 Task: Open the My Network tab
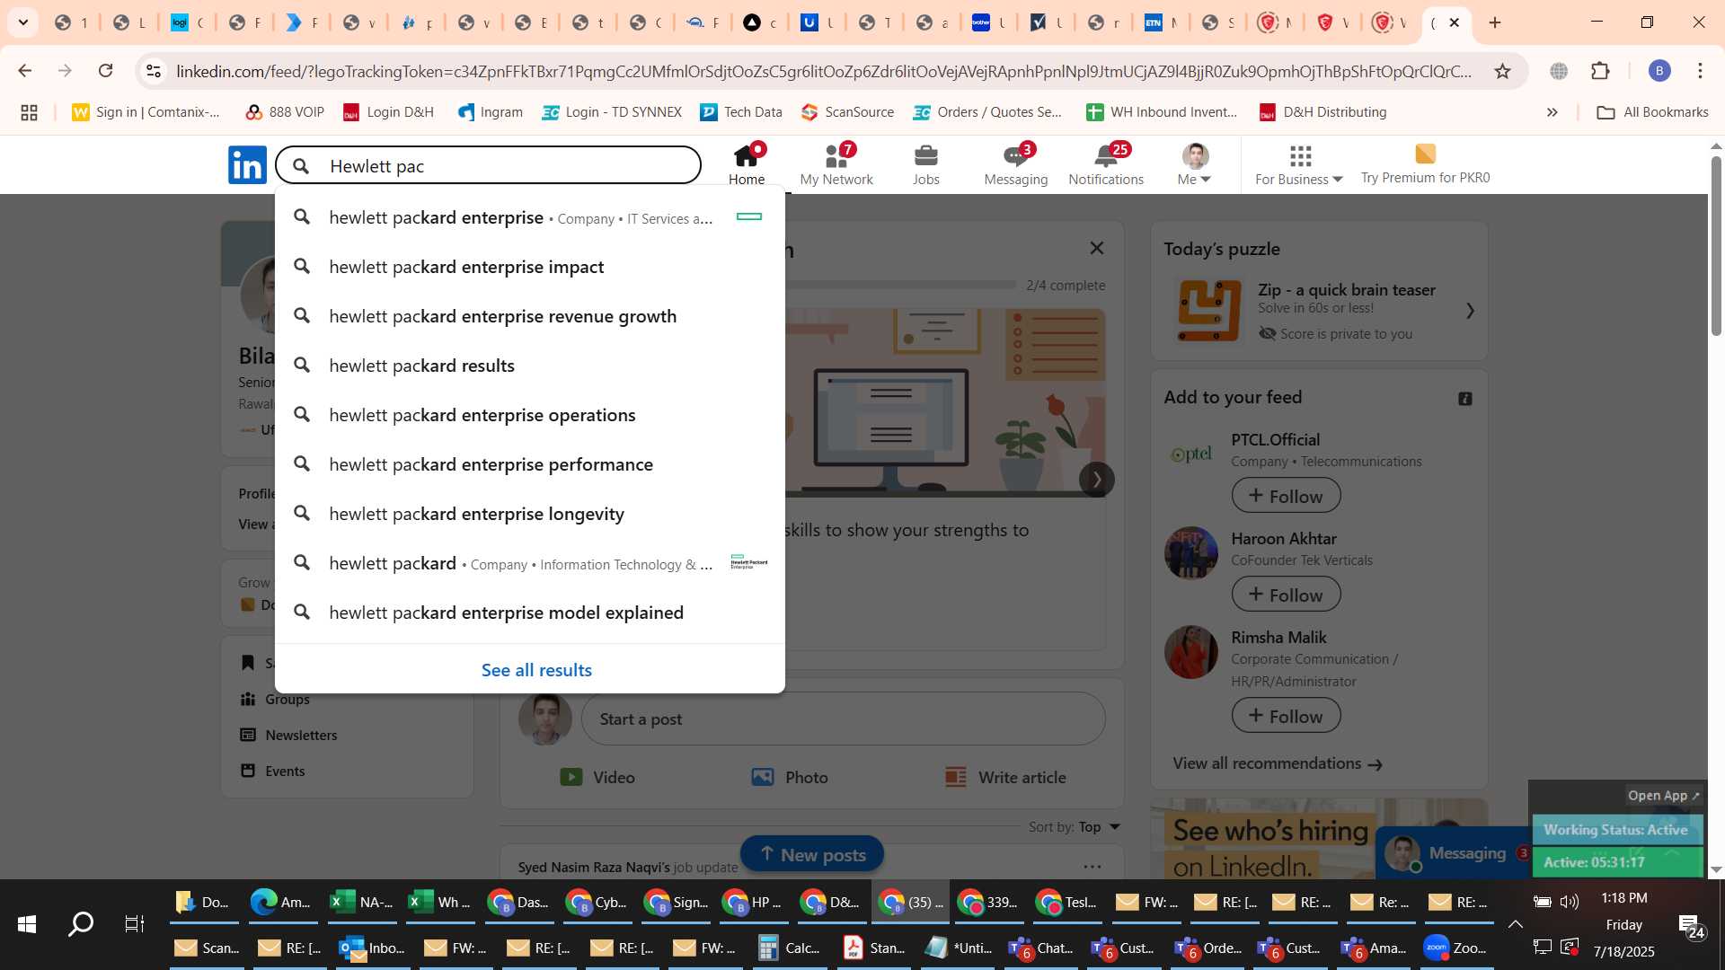[x=836, y=164]
